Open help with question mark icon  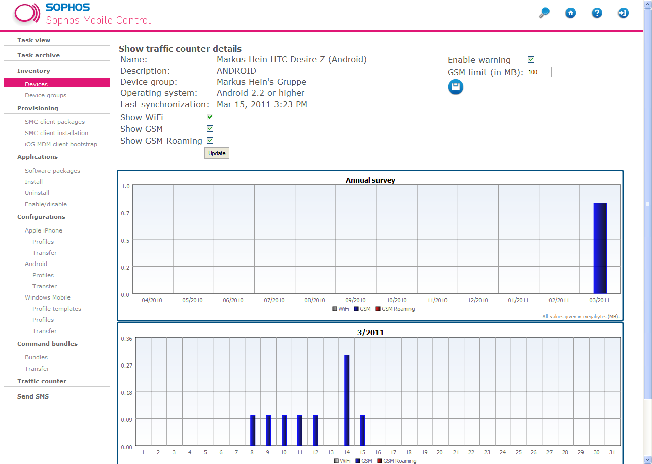(597, 13)
